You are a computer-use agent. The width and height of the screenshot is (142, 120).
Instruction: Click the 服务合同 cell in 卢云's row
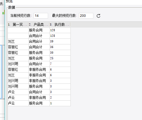point(39,103)
